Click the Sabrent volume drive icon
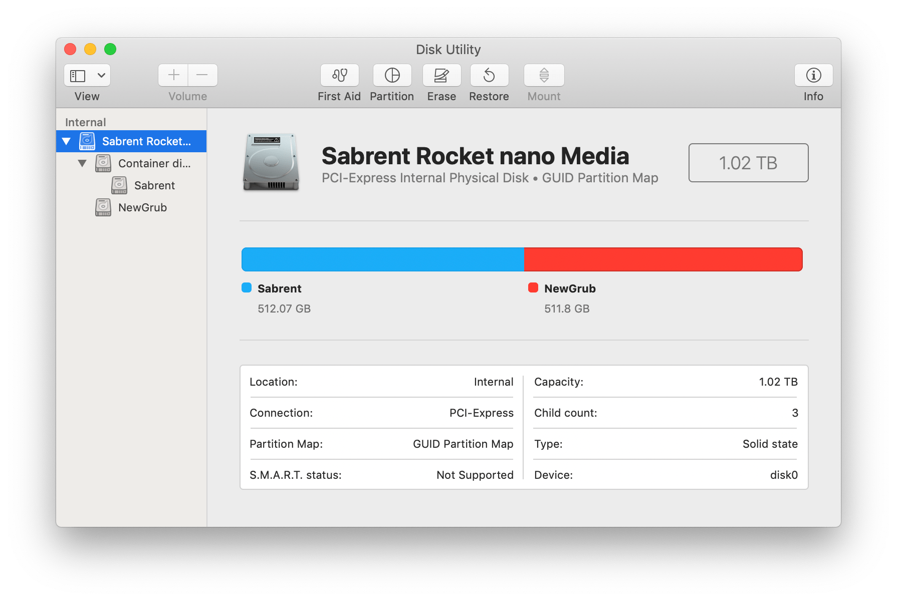The image size is (897, 601). click(119, 185)
